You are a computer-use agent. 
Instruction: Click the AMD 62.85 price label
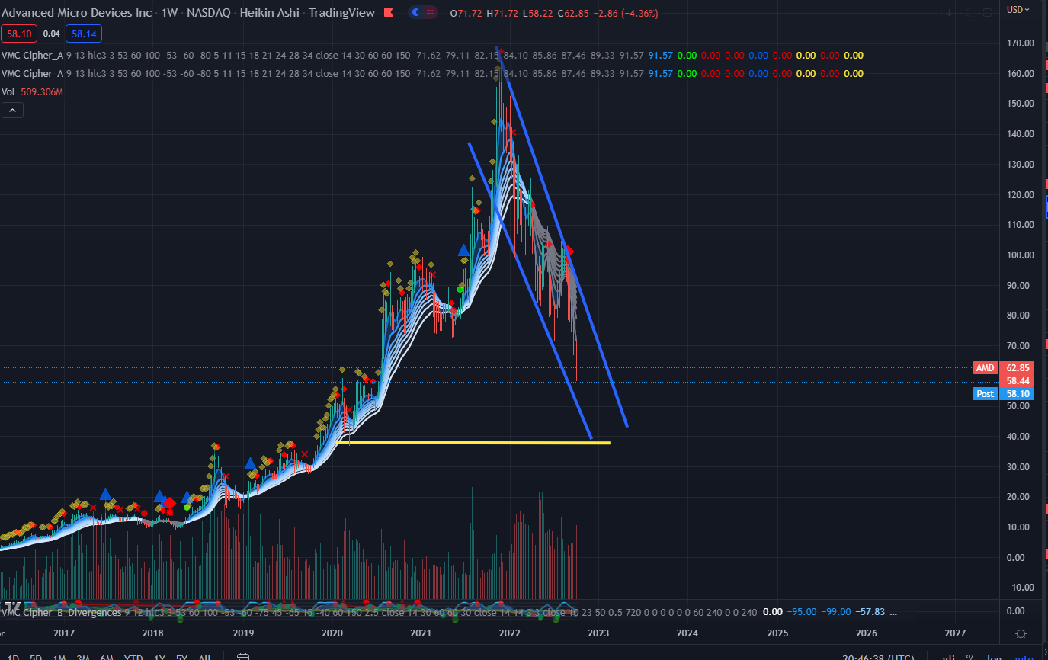1002,368
